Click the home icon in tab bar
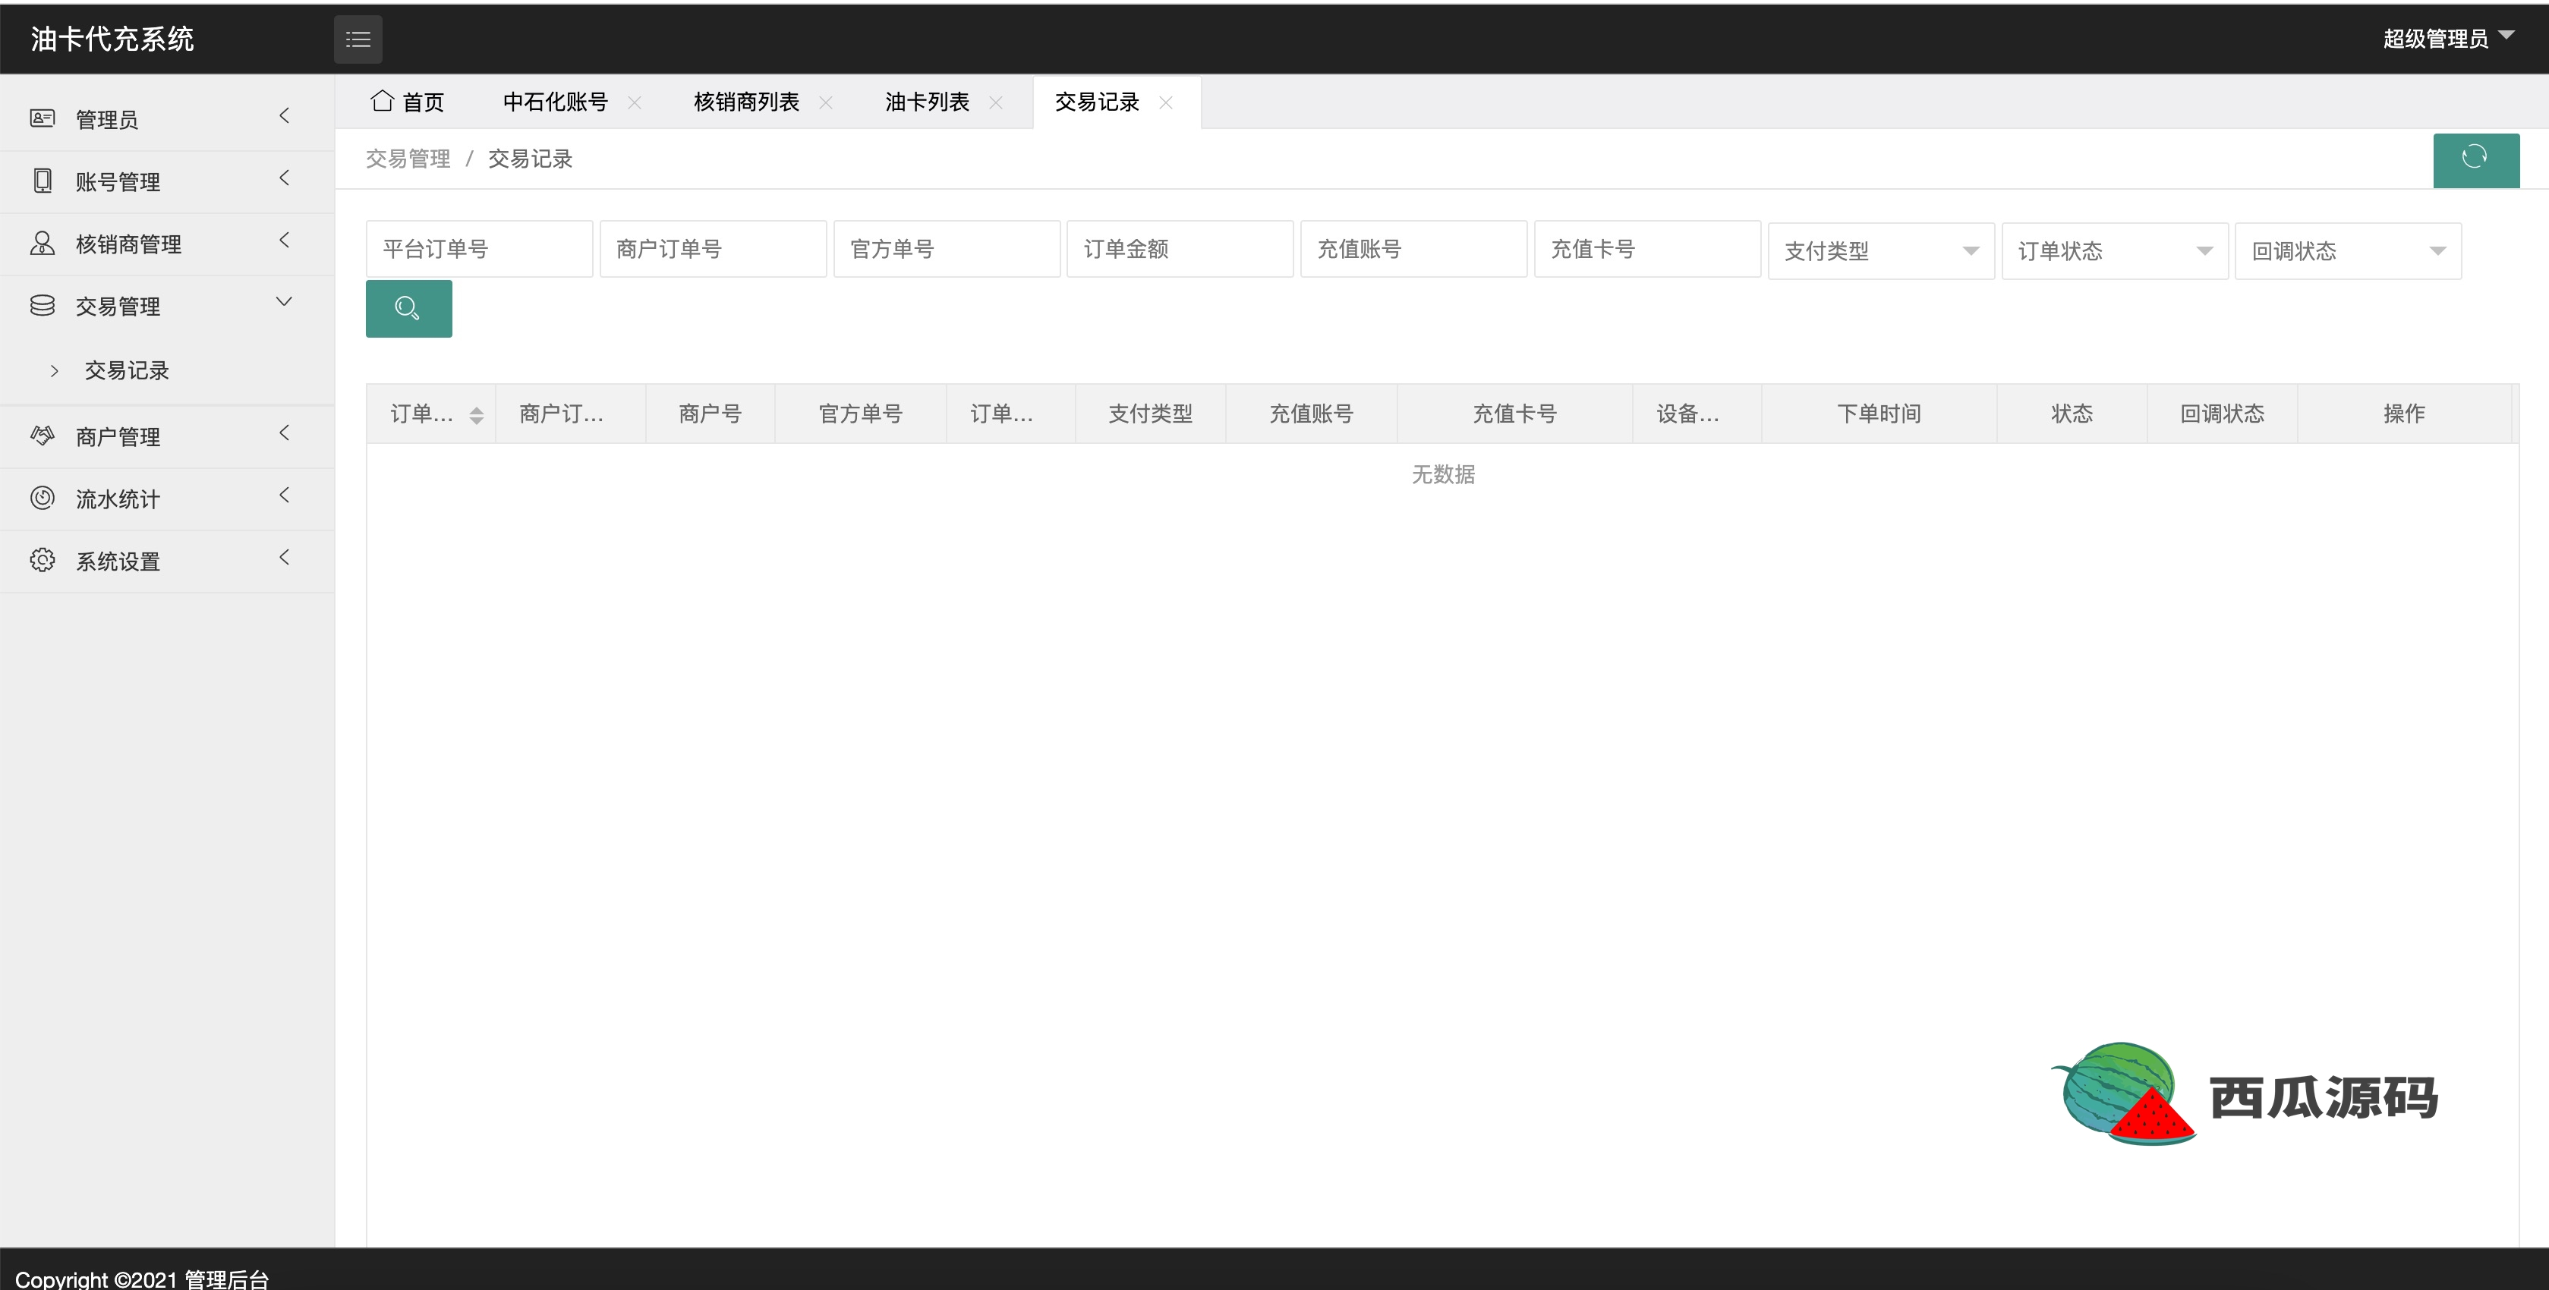Viewport: 2549px width, 1290px height. coord(382,101)
